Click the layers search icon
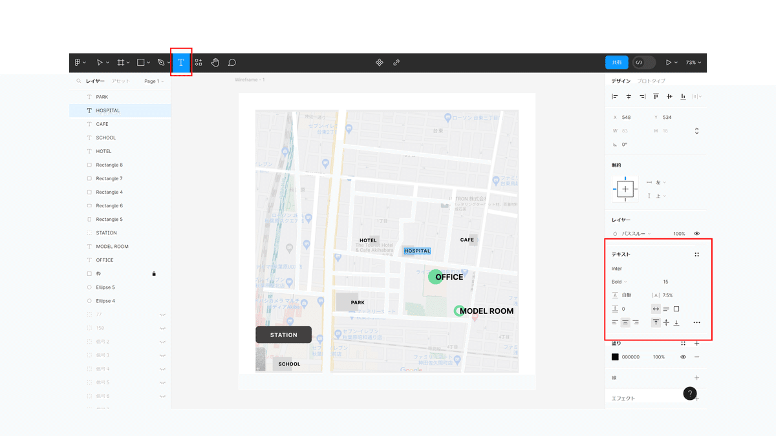Image resolution: width=776 pixels, height=436 pixels. [79, 81]
